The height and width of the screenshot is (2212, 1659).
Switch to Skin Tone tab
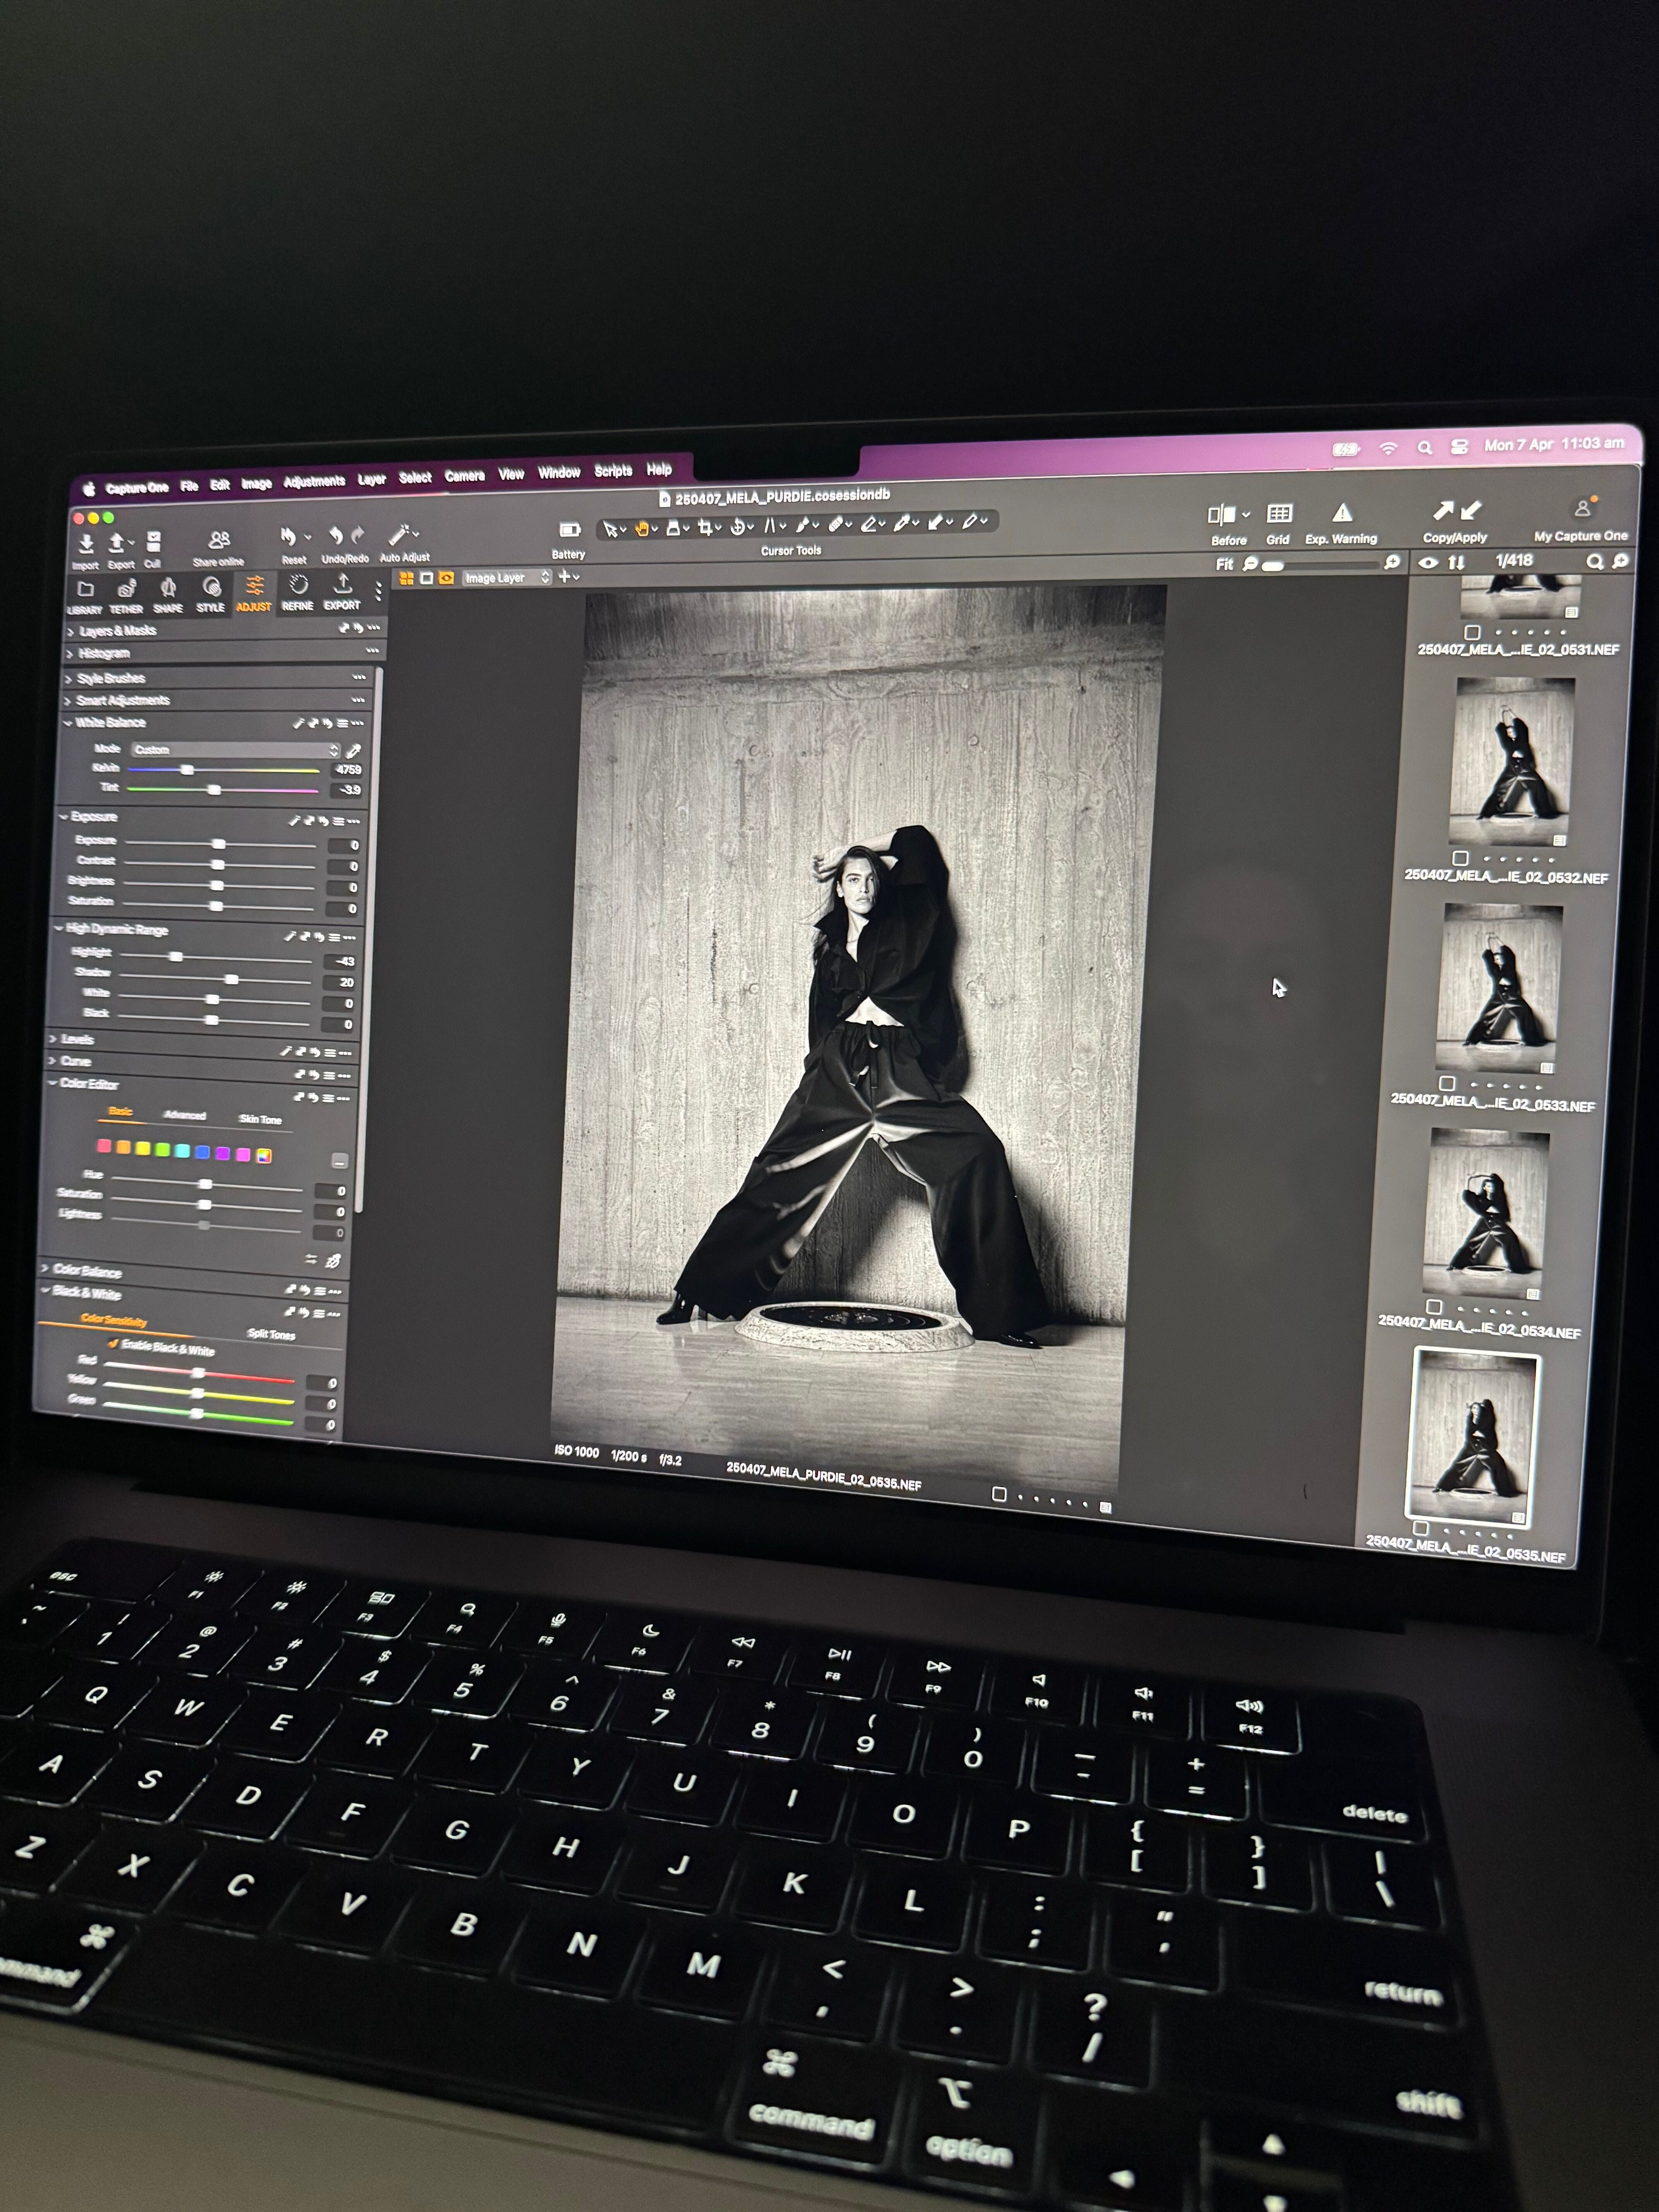260,1119
